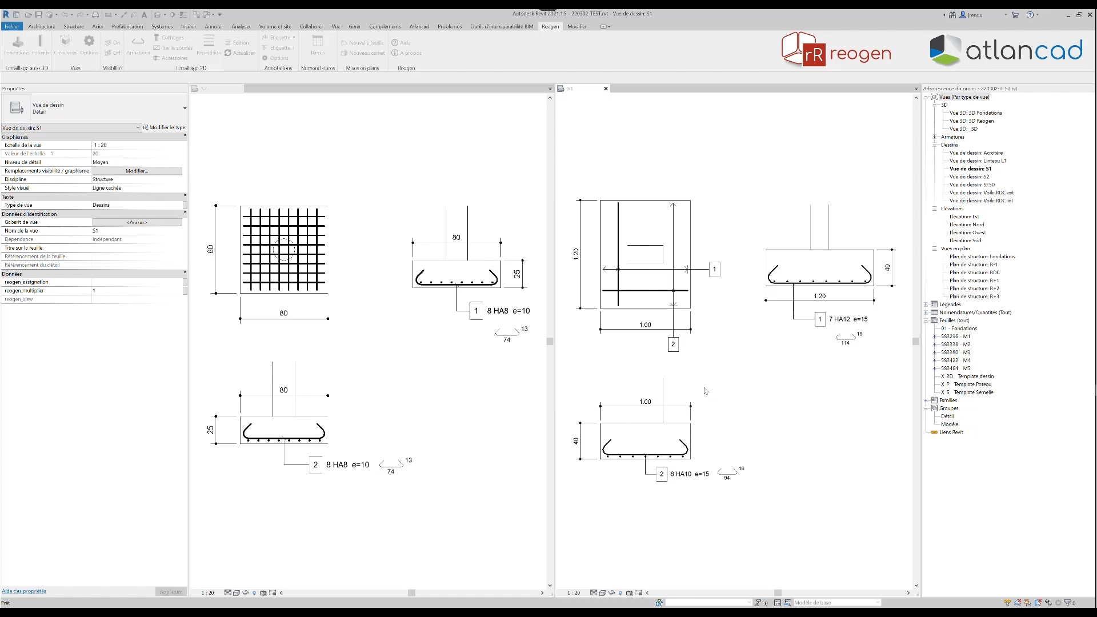The height and width of the screenshot is (617, 1097).
Task: Click the Print icon in the quick access toolbar
Action: pyautogui.click(x=95, y=15)
